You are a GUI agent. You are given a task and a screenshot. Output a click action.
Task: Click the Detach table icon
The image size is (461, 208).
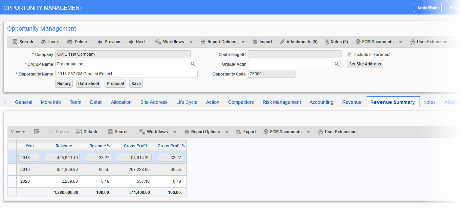79,132
